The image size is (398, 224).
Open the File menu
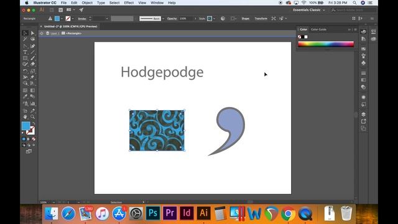pyautogui.click(x=63, y=2)
